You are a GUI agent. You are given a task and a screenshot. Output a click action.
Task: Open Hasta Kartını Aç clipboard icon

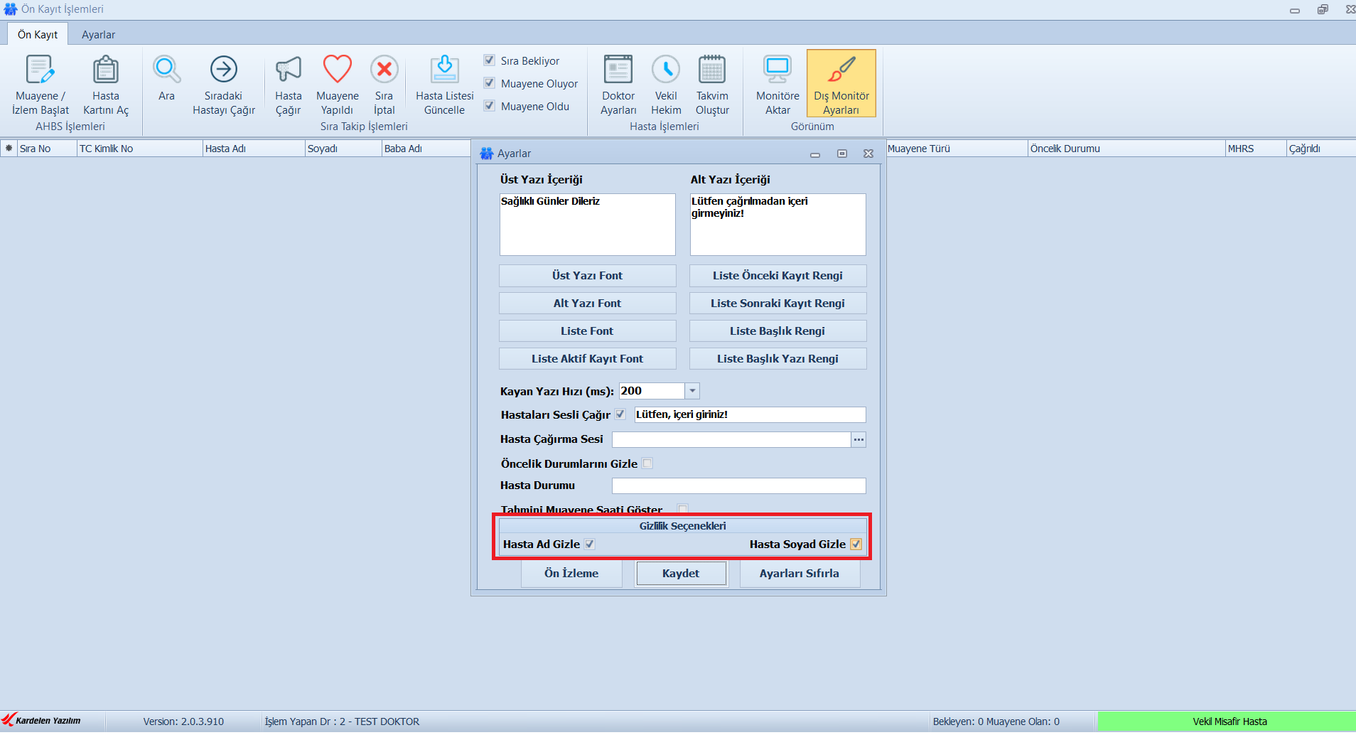click(x=106, y=70)
